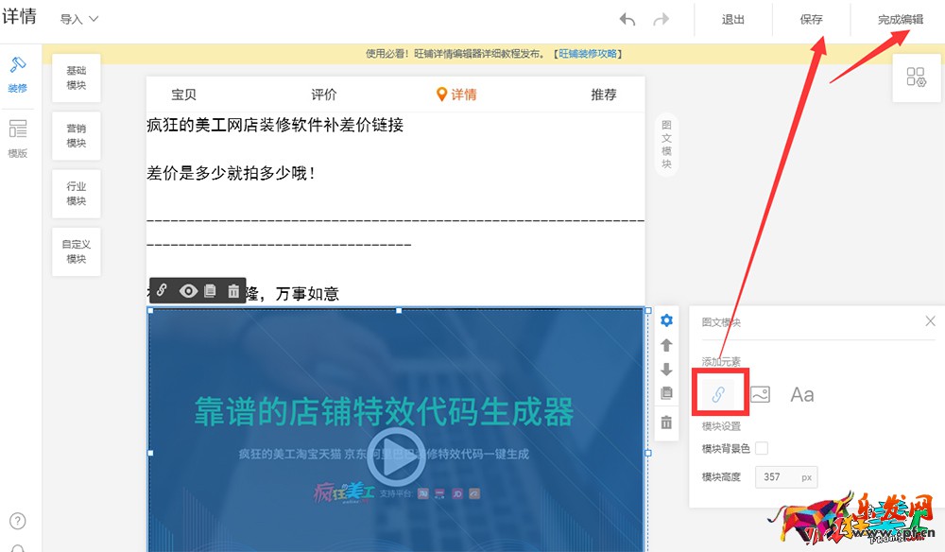Edit the 模块高度 value field
Viewport: 945px width, 552px height.
coord(786,476)
